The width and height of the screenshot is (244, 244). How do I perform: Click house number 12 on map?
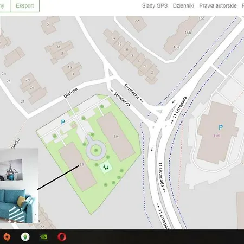tap(119, 44)
